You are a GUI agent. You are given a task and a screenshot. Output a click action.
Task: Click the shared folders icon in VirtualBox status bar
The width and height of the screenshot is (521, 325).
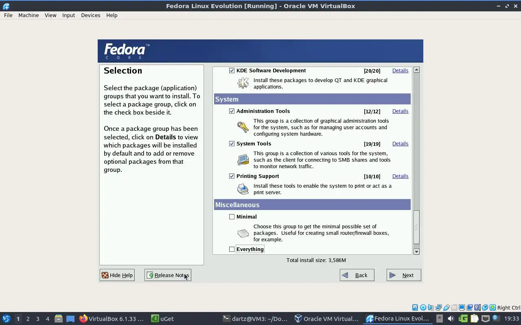[454, 308]
